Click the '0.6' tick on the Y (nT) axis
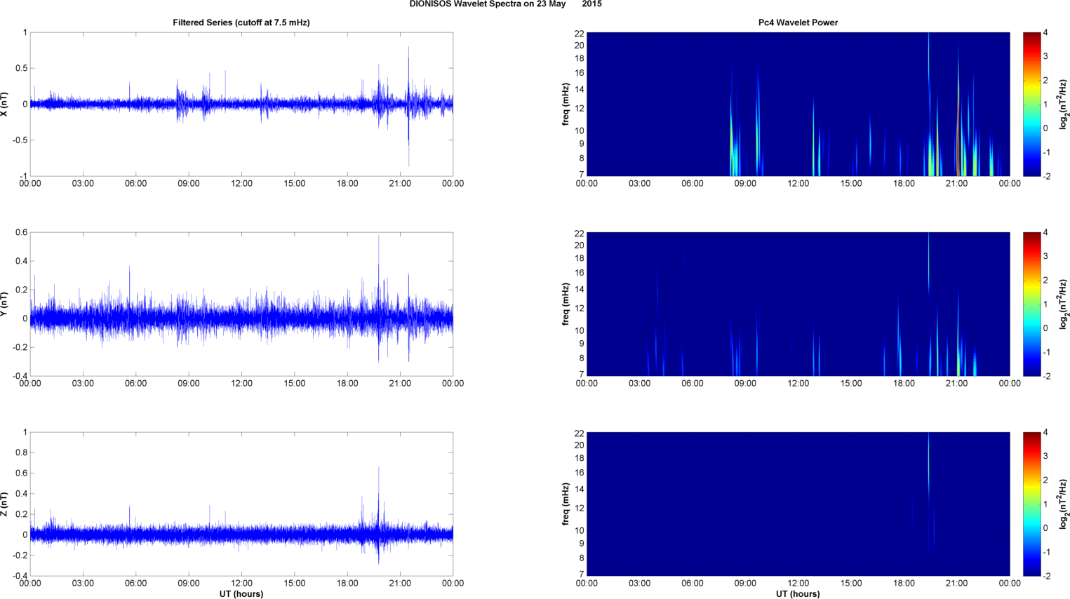 tap(22, 232)
